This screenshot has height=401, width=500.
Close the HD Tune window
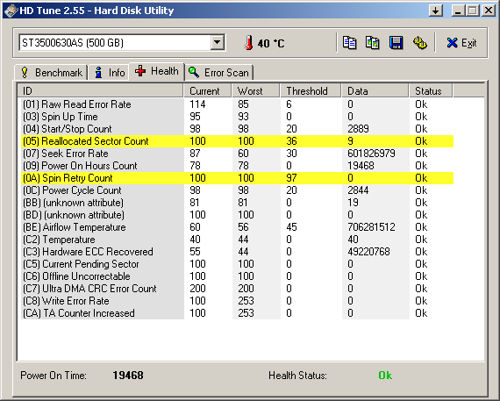489,11
